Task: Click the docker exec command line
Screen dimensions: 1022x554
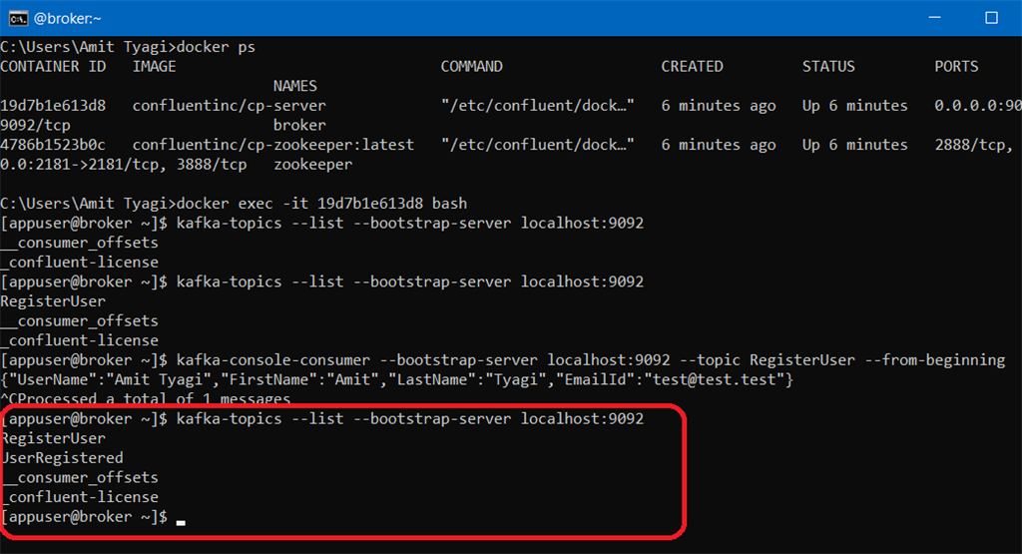Action: [x=234, y=204]
